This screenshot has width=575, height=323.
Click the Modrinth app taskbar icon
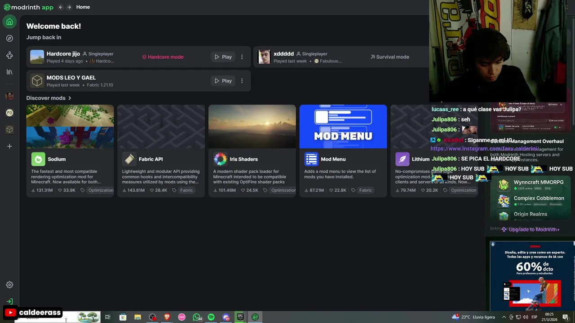coord(255,317)
